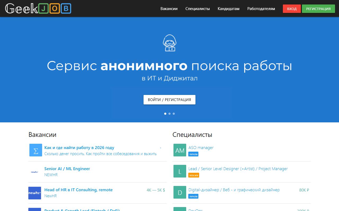Click the NewHR company name under Head of HR
Screen dimensions: 339x211
[x=50, y=196]
